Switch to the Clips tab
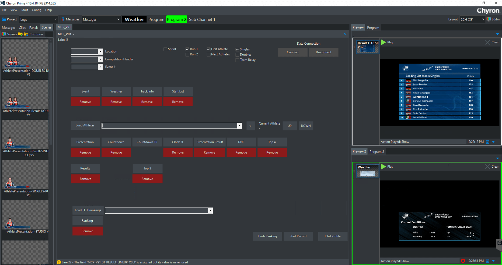 [22, 27]
